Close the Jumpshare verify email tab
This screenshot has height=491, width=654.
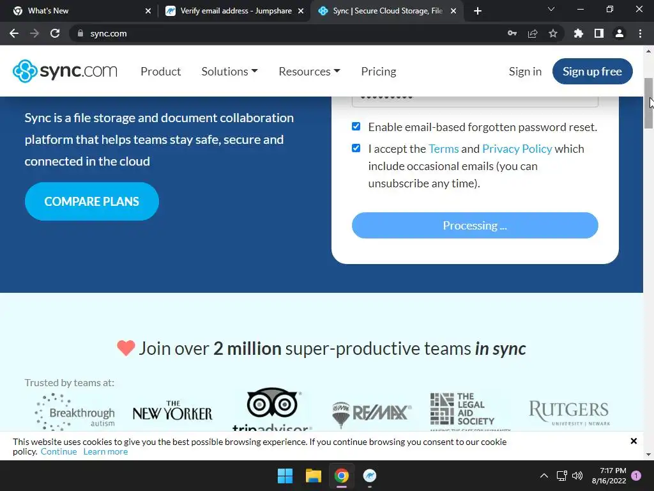[301, 11]
